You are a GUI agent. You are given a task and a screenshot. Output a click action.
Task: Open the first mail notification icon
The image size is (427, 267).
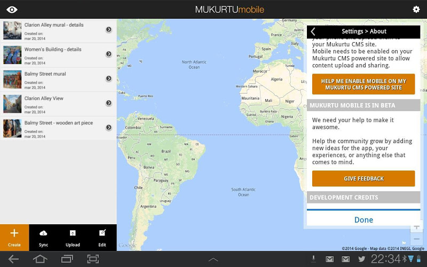click(330, 259)
